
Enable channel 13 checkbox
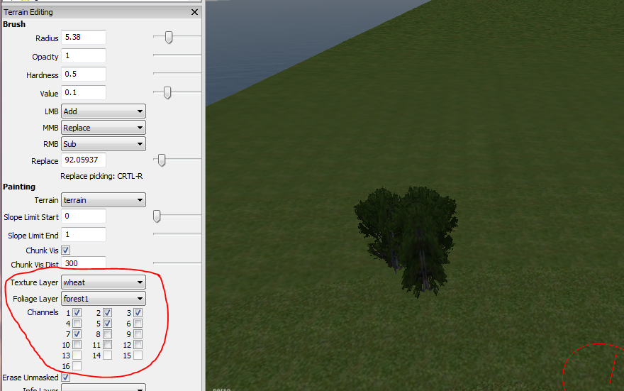pyautogui.click(x=77, y=356)
